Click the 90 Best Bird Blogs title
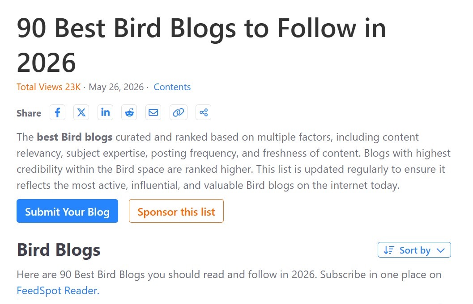Screen dimensions: 473x304 [x=201, y=45]
